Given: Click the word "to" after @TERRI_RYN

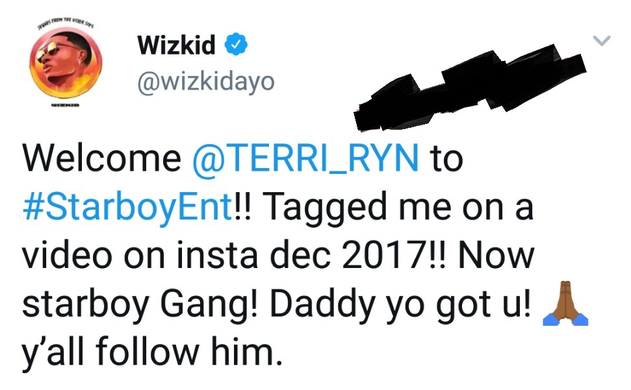Looking at the screenshot, I should coord(446,160).
